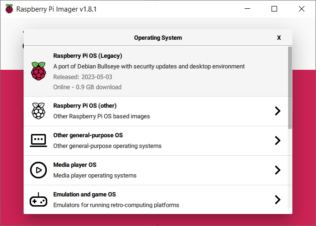
Task: Click the play-circle icon for Media player OS
Action: (x=38, y=170)
